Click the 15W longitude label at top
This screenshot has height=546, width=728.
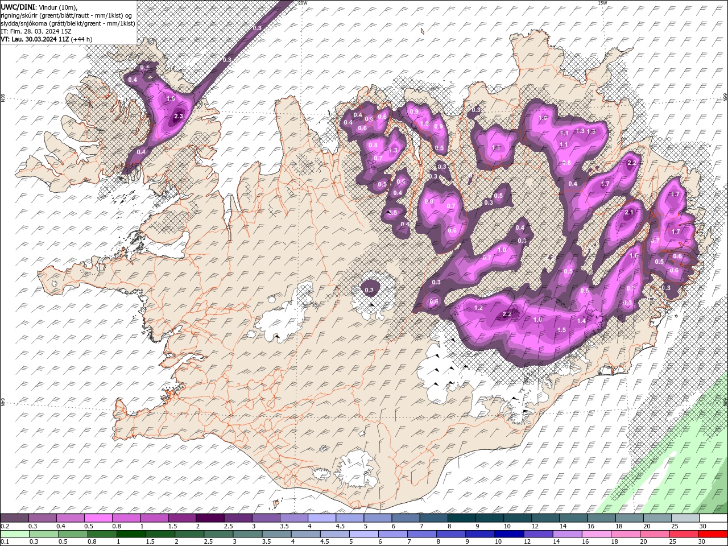tap(602, 3)
